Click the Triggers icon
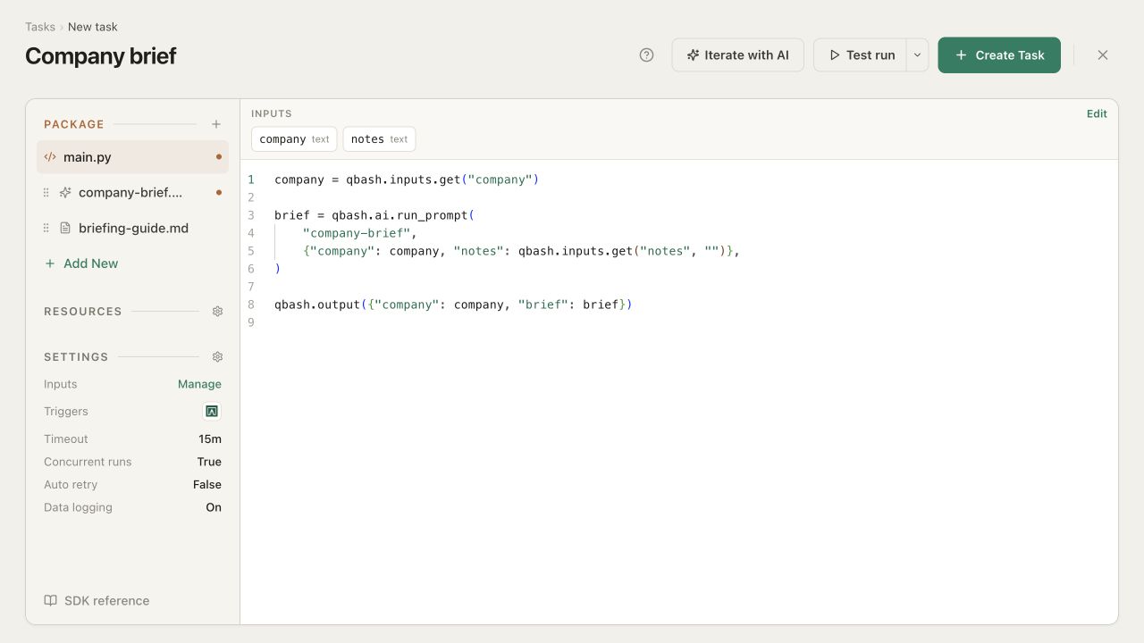Screen dimensions: 1144x643 pyautogui.click(x=212, y=412)
